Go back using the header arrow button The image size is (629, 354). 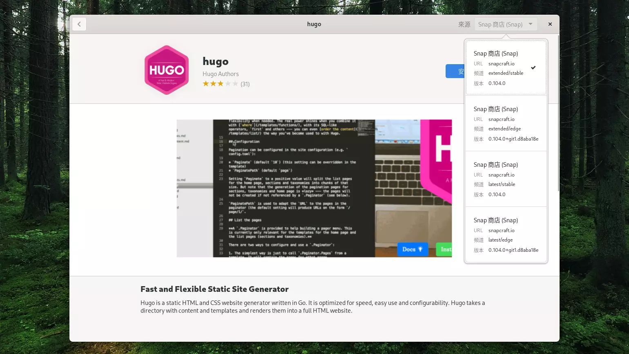click(x=79, y=24)
